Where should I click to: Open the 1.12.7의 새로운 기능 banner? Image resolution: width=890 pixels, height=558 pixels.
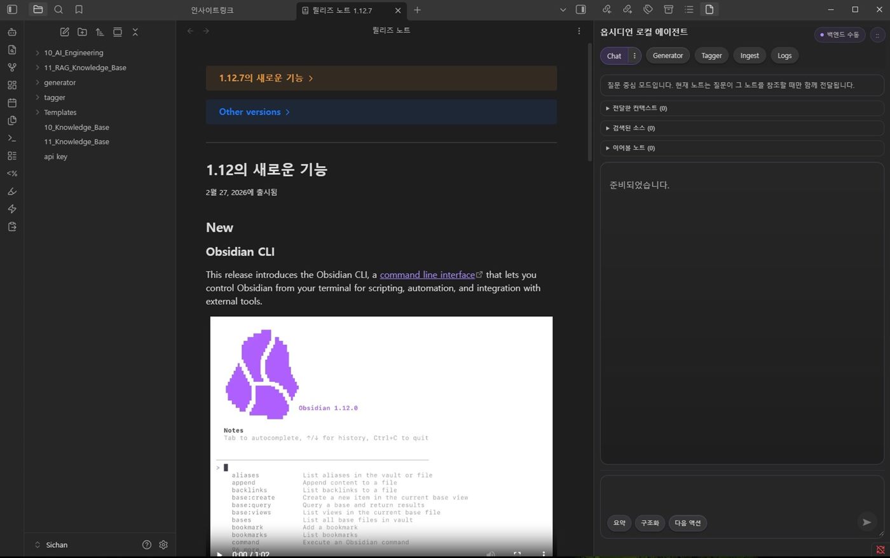[261, 78]
